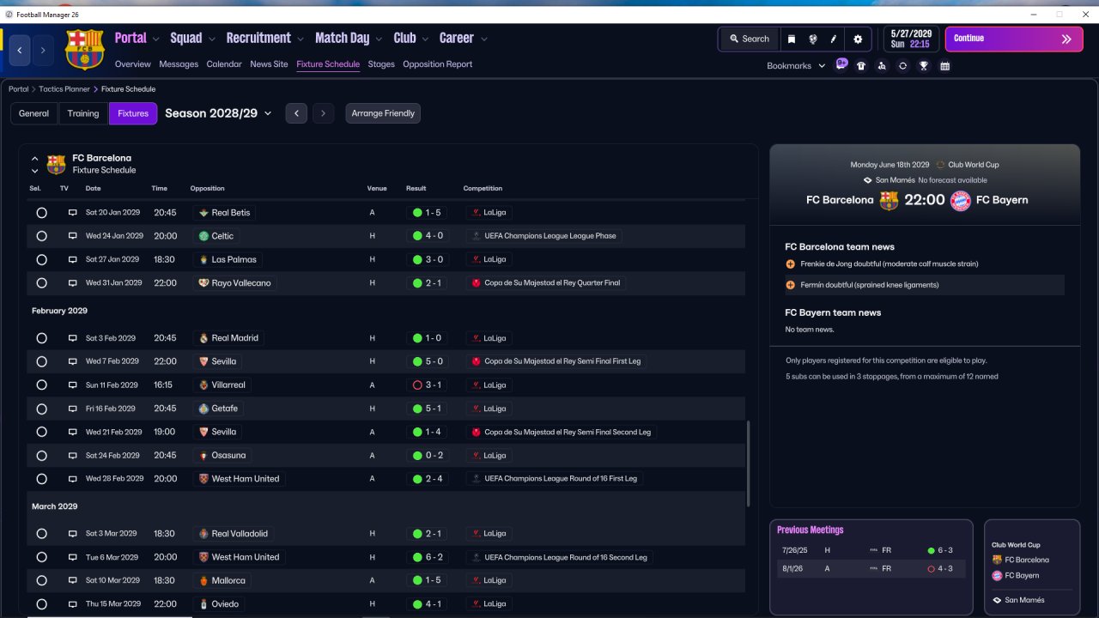This screenshot has width=1099, height=618.
Task: Open the settings gear icon
Action: tap(858, 39)
